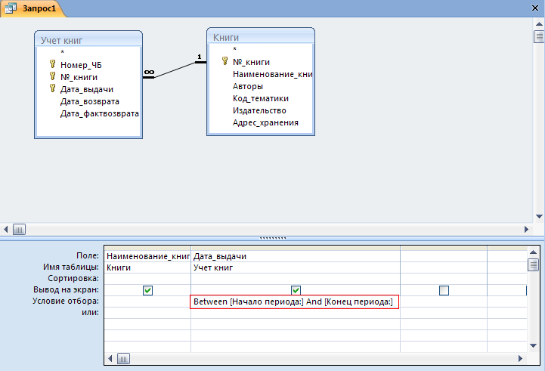
Task: Select the Авторы field
Action: [248, 86]
